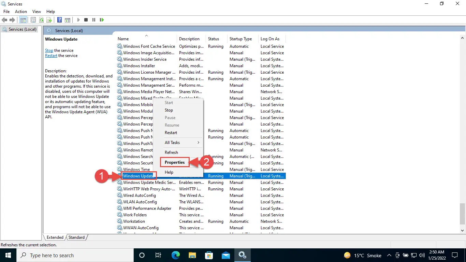Click the gear icon beside Workstation
466x262 pixels.
[120, 221]
